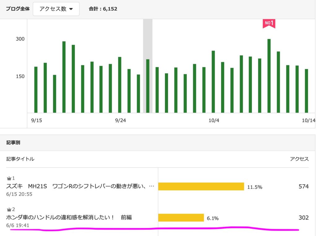Image resolution: width=317 pixels, height=236 pixels.
Task: Click the 記事タイトル column header
Action: coord(20,159)
